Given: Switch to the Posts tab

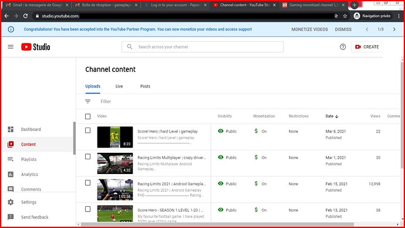Looking at the screenshot, I should tap(145, 86).
